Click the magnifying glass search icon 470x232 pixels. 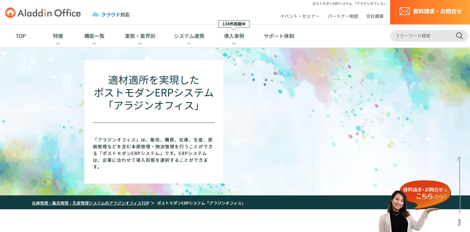coord(459,36)
